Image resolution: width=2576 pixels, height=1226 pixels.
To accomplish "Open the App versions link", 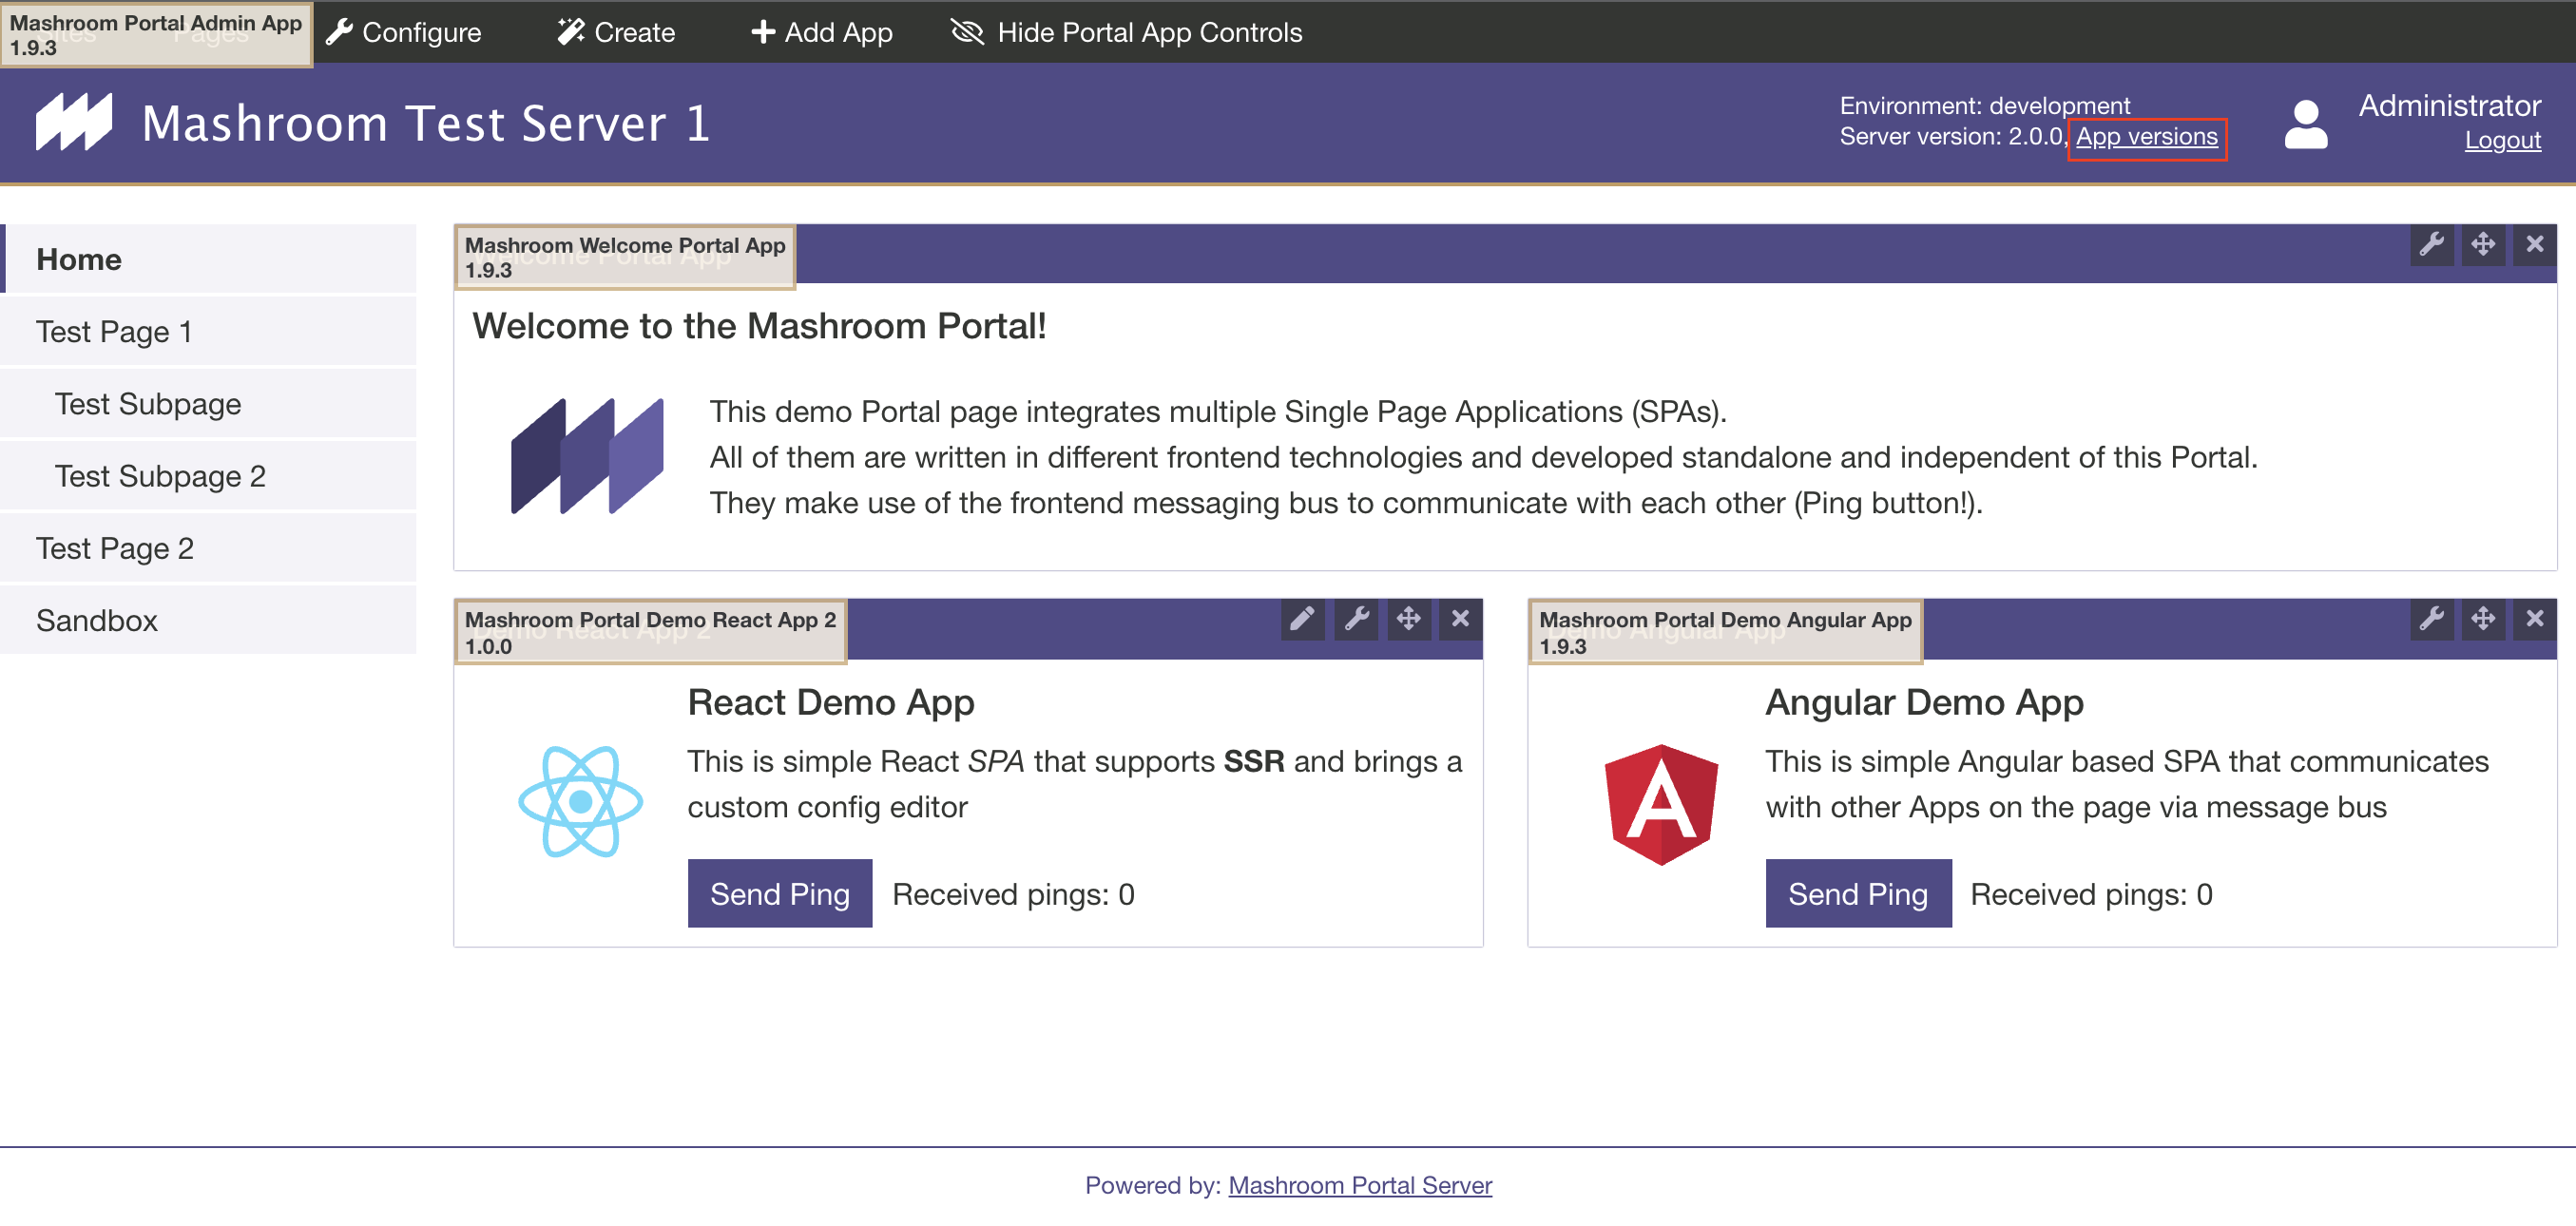I will (2146, 136).
